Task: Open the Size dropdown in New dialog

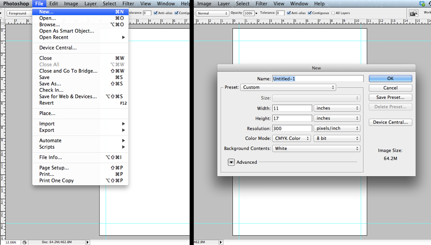Action: click(x=316, y=98)
